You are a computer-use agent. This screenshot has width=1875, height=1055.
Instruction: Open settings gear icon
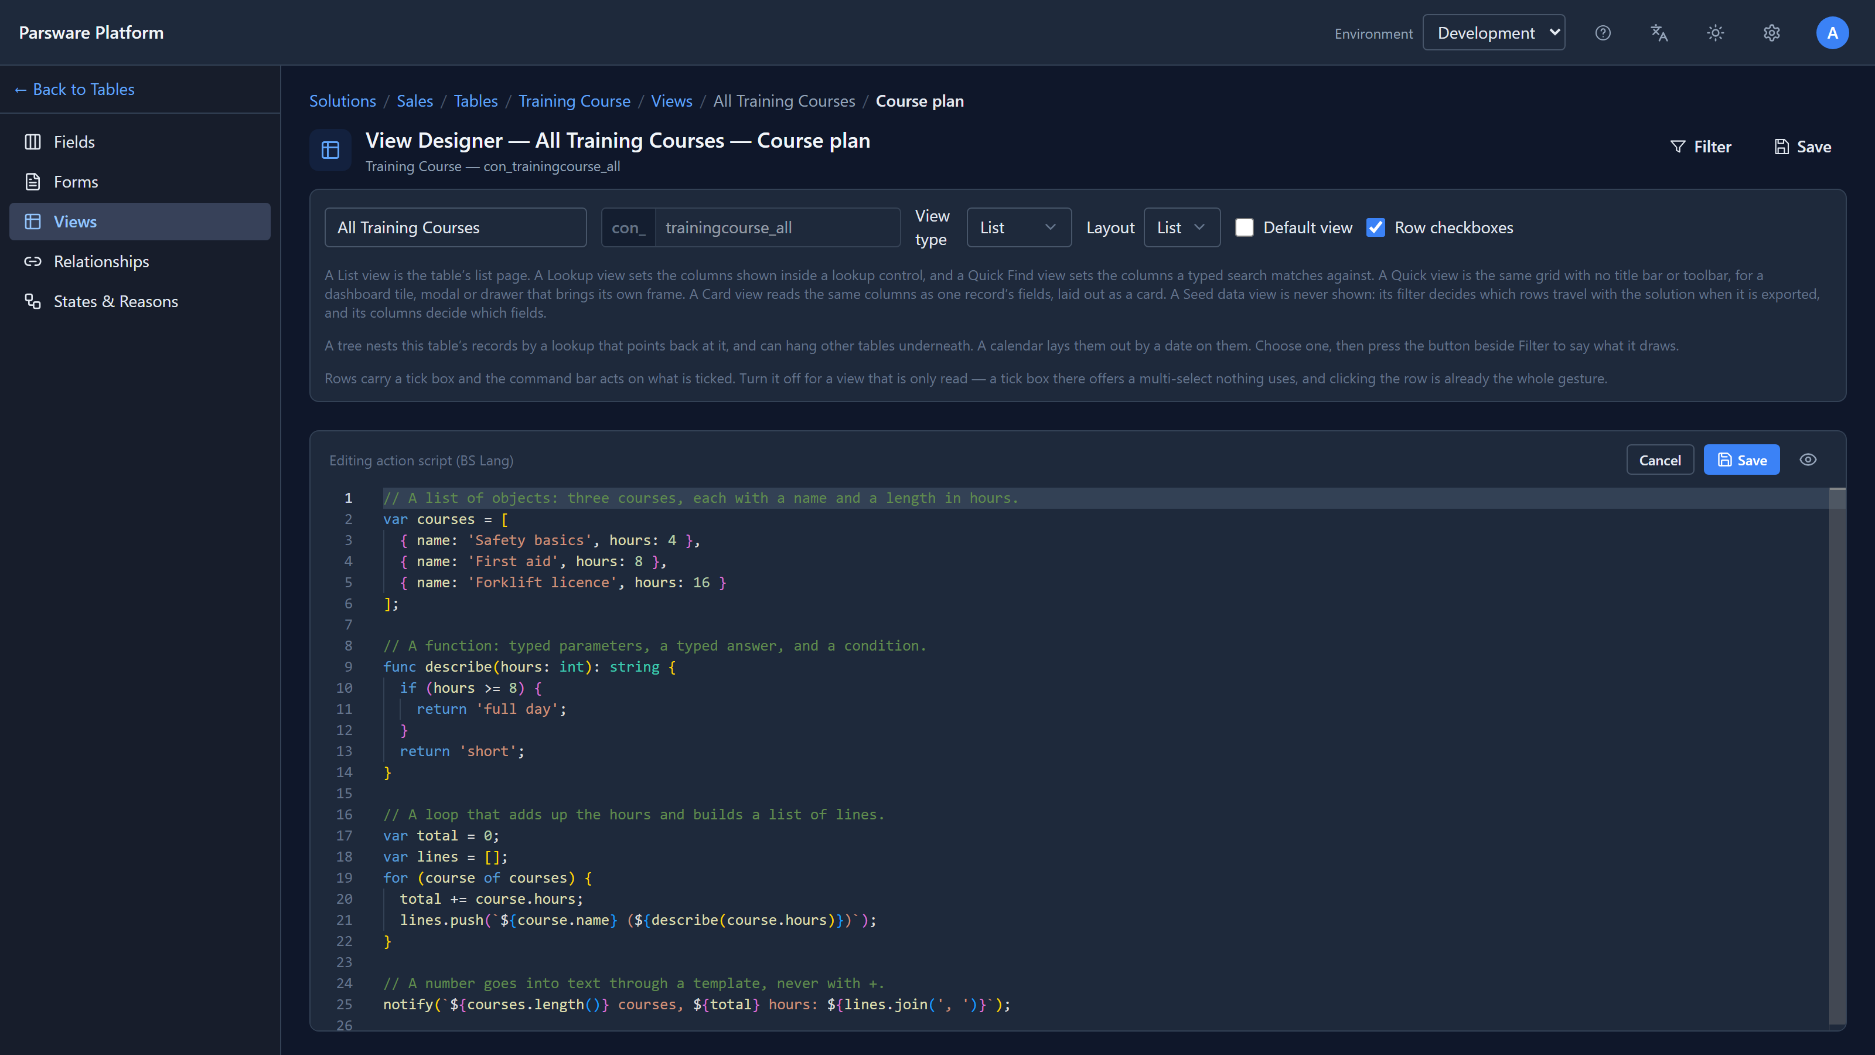1772,33
